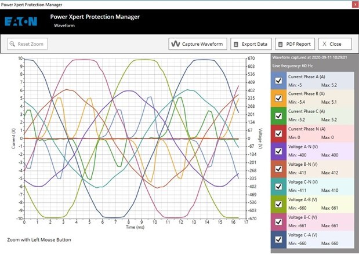This screenshot has width=359, height=255.
Task: Click the magnifier icon in Reset Zoom
Action: pos(12,44)
